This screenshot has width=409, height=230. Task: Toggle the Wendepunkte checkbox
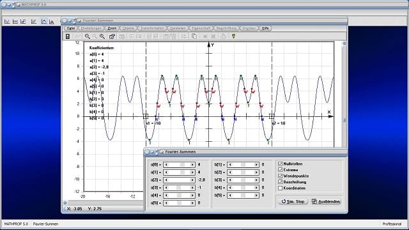click(281, 176)
